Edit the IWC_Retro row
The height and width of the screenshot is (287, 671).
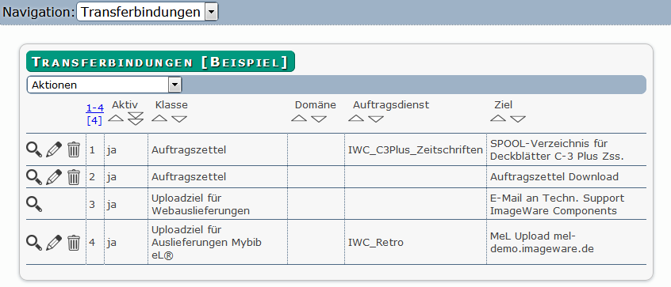click(54, 243)
